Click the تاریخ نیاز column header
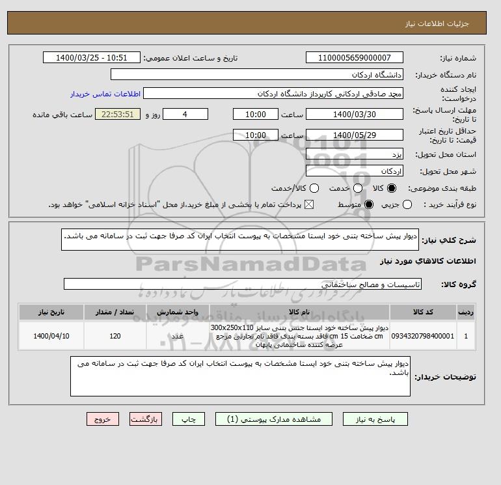 (x=51, y=312)
